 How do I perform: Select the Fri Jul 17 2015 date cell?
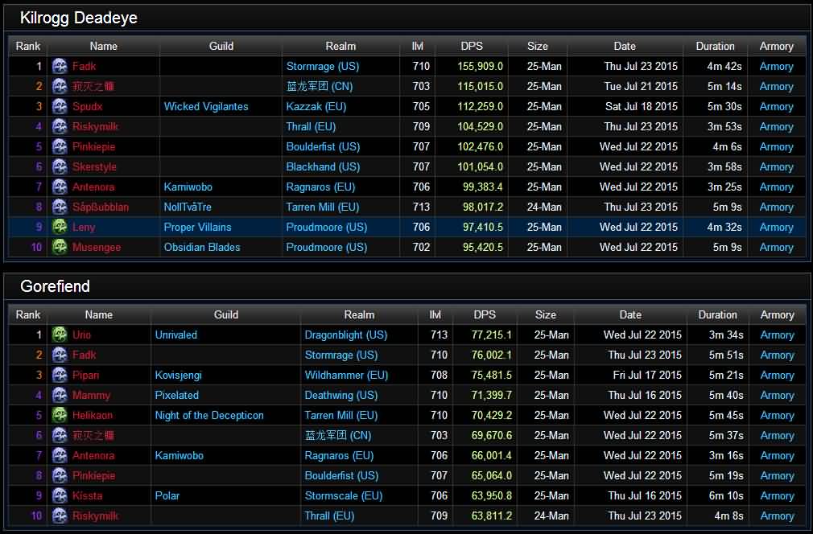[x=646, y=375]
